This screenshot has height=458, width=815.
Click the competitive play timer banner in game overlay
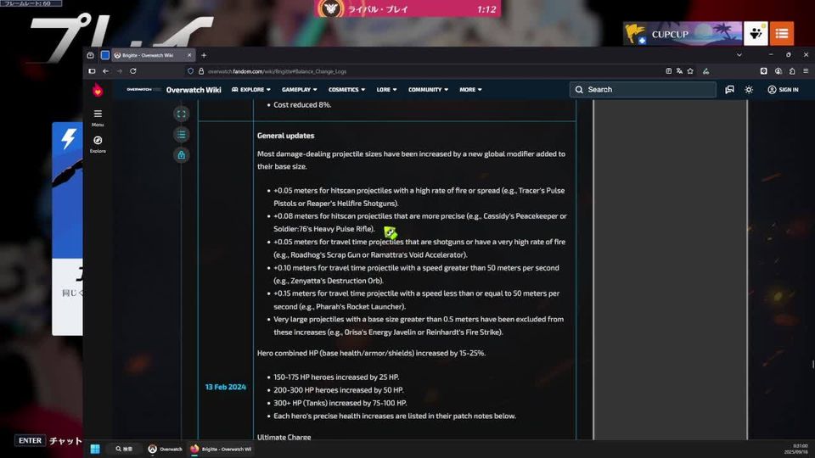(x=407, y=8)
